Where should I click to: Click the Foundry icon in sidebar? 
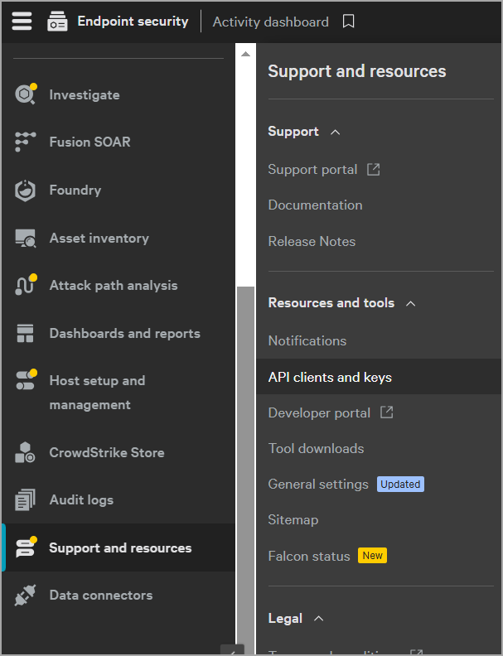(26, 190)
